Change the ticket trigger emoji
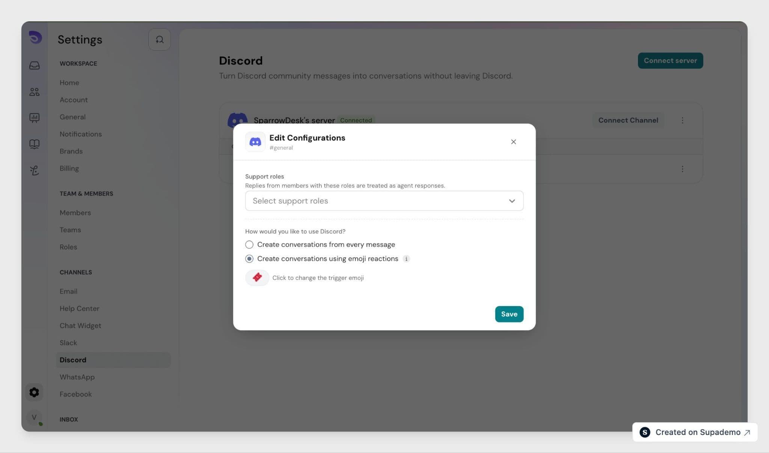 [x=257, y=277]
